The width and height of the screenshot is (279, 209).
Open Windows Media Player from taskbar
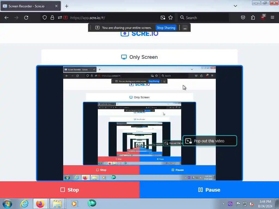click(x=74, y=204)
